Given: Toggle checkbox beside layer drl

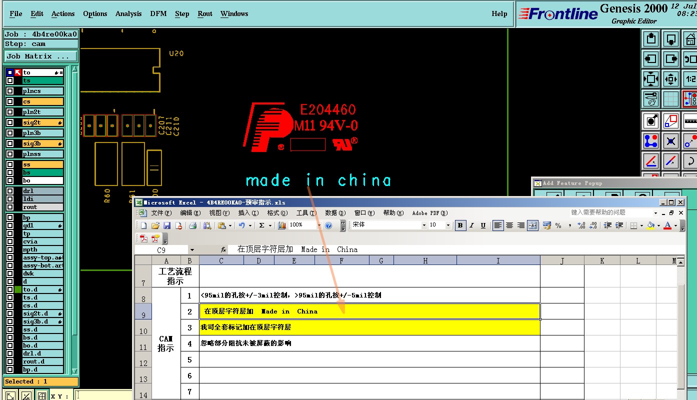Looking at the screenshot, I should 9,191.
